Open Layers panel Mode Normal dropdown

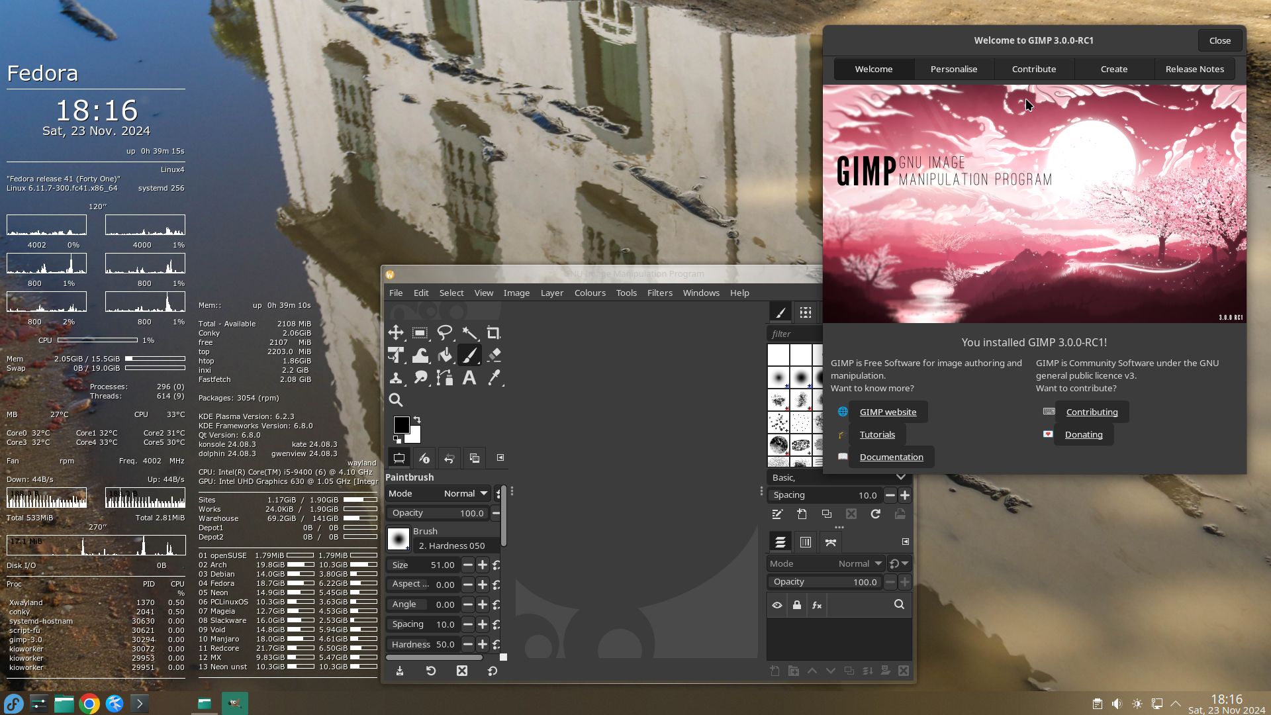[825, 564]
